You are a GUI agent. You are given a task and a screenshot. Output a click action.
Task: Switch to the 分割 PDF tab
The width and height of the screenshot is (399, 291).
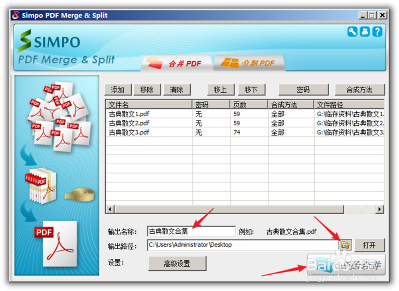click(x=249, y=63)
